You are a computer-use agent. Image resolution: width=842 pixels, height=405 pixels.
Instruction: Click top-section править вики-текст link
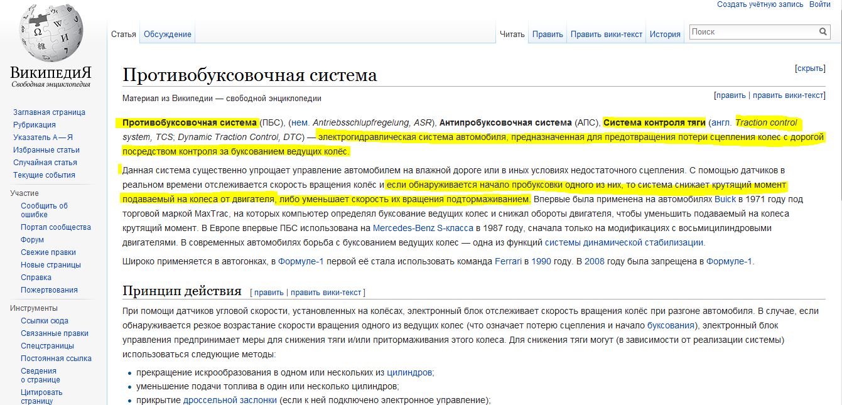tap(787, 95)
